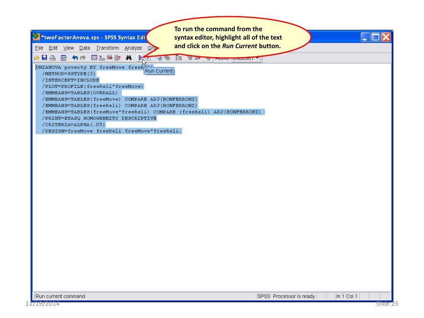Click the Variables icon with question mark
Viewport: 424px width, 318px height.
pos(118,58)
